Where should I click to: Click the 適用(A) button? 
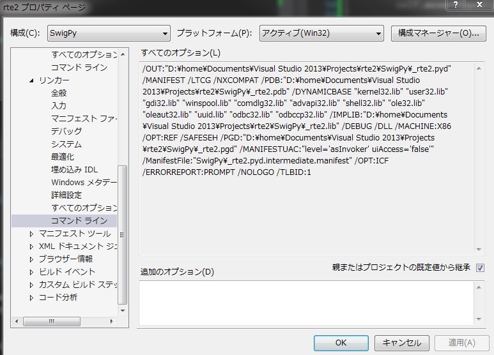coord(461,343)
